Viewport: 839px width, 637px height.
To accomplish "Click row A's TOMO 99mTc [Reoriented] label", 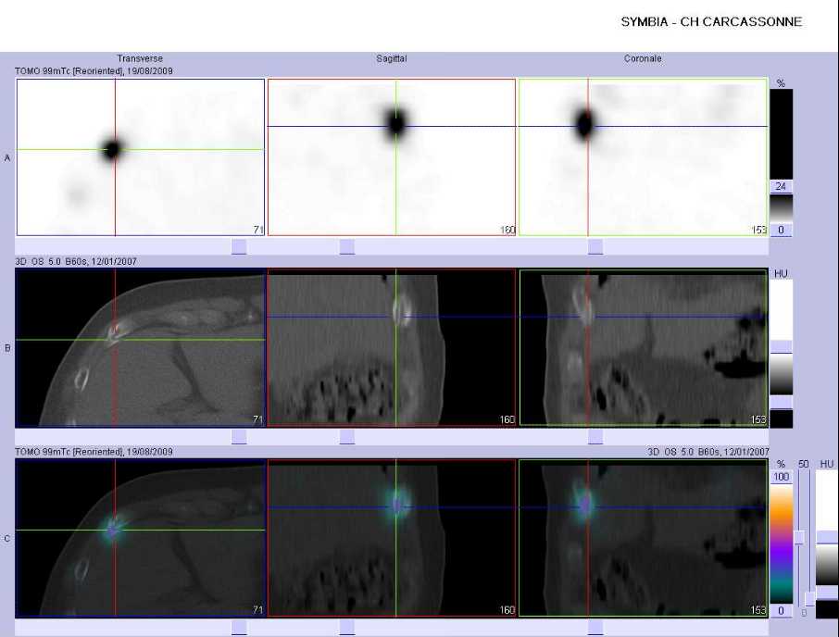I will (94, 71).
